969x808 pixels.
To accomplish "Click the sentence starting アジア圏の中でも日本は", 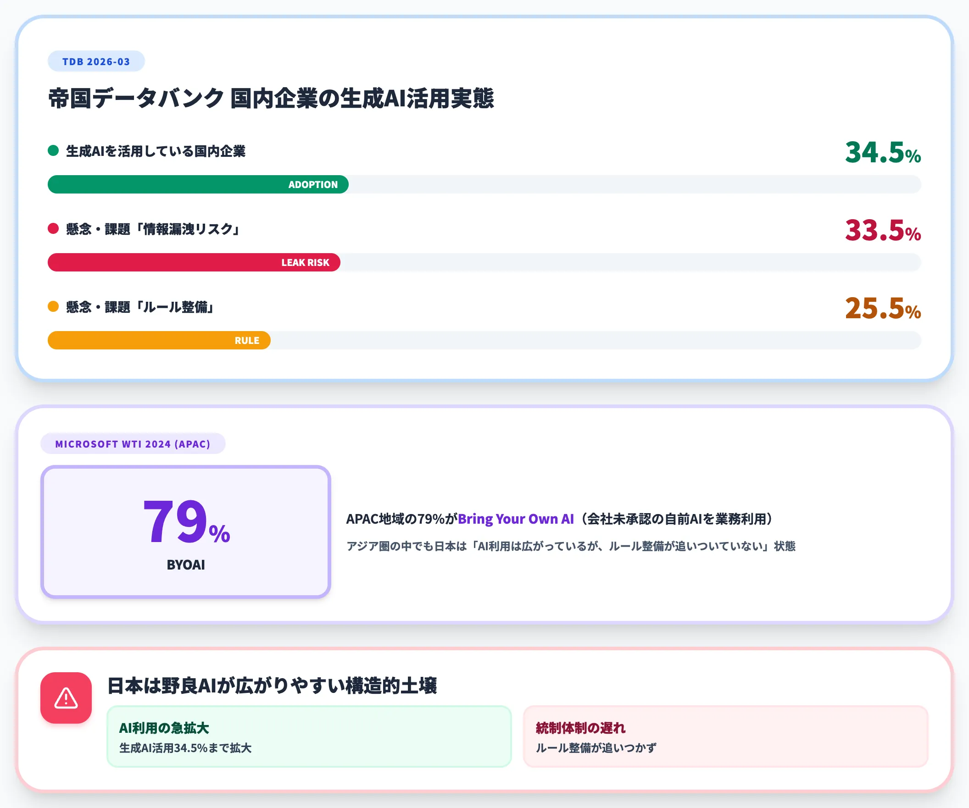I will (571, 546).
